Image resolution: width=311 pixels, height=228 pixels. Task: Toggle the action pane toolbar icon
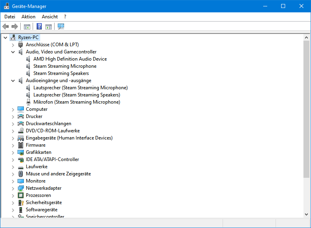(49, 26)
